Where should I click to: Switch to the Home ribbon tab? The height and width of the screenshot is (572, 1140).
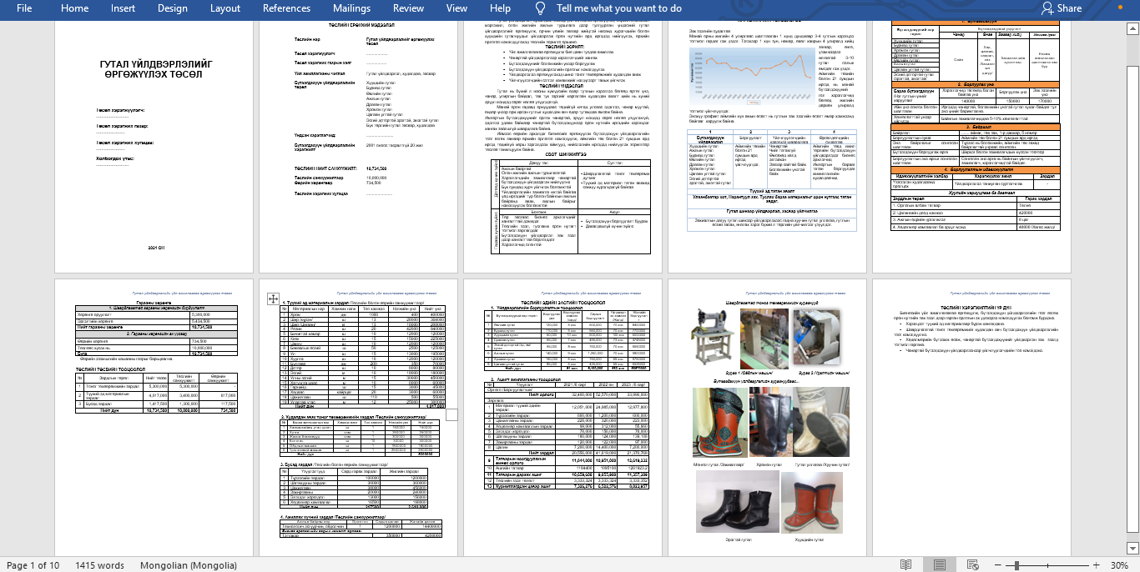(75, 8)
